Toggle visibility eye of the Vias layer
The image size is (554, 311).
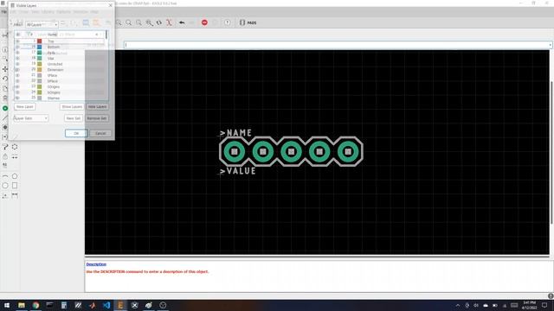point(17,58)
